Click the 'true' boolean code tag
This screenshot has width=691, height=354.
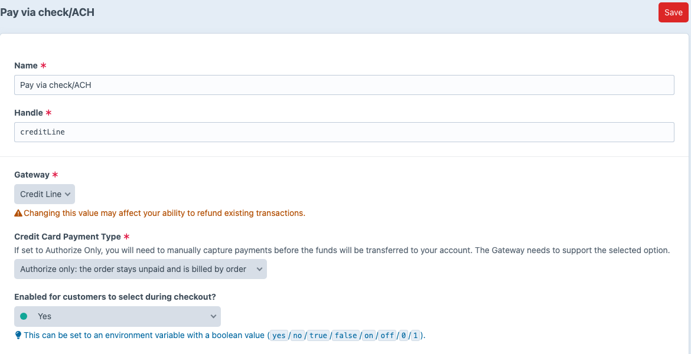(318, 336)
